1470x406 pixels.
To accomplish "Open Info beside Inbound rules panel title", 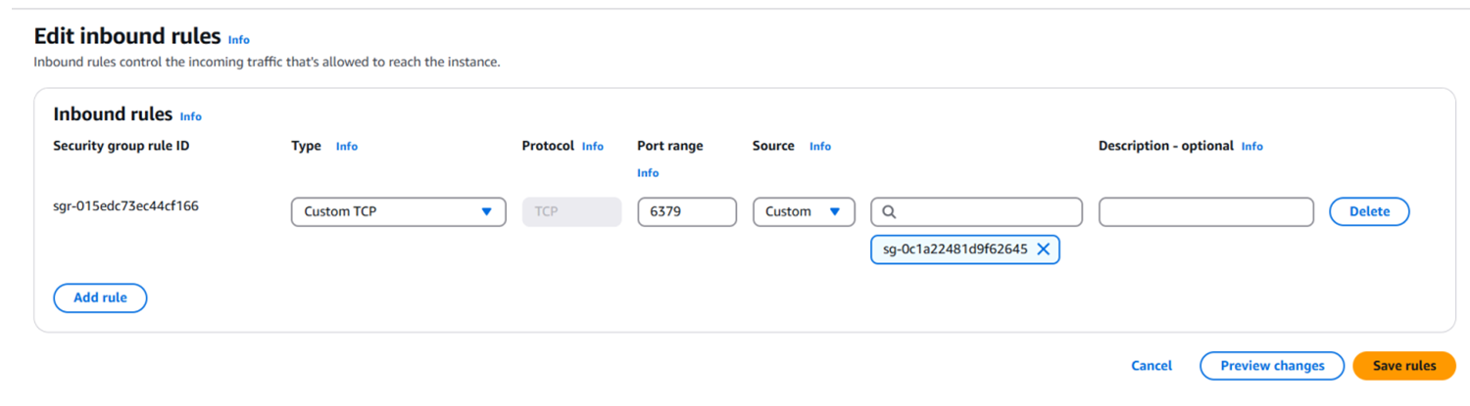I will (191, 116).
